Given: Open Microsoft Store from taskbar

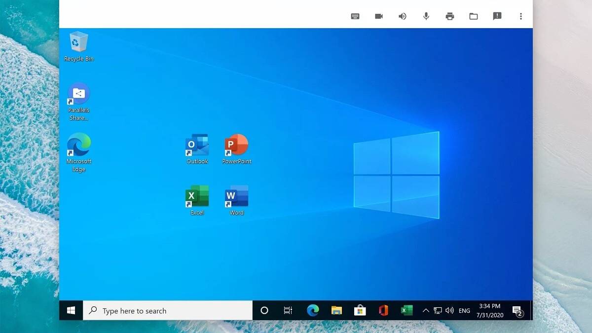Looking at the screenshot, I should tap(360, 310).
